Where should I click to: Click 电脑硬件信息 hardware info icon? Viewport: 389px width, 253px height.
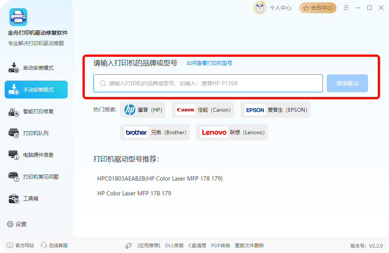14,155
